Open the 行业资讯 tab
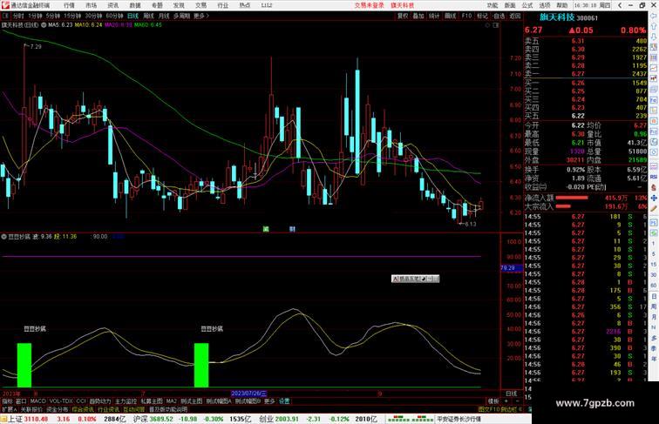659x424 pixels. click(x=108, y=409)
